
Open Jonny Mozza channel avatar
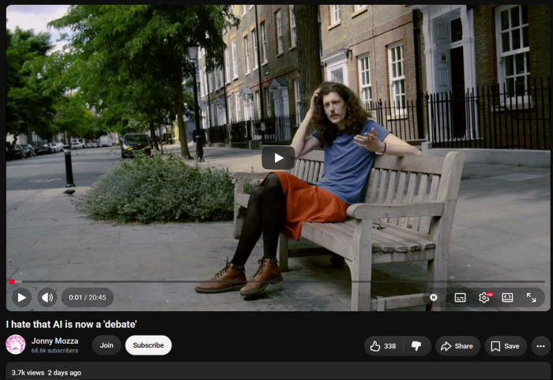click(16, 344)
